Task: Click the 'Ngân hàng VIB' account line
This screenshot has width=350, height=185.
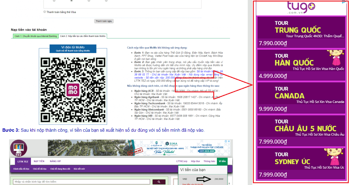Action: pyautogui.click(x=177, y=117)
